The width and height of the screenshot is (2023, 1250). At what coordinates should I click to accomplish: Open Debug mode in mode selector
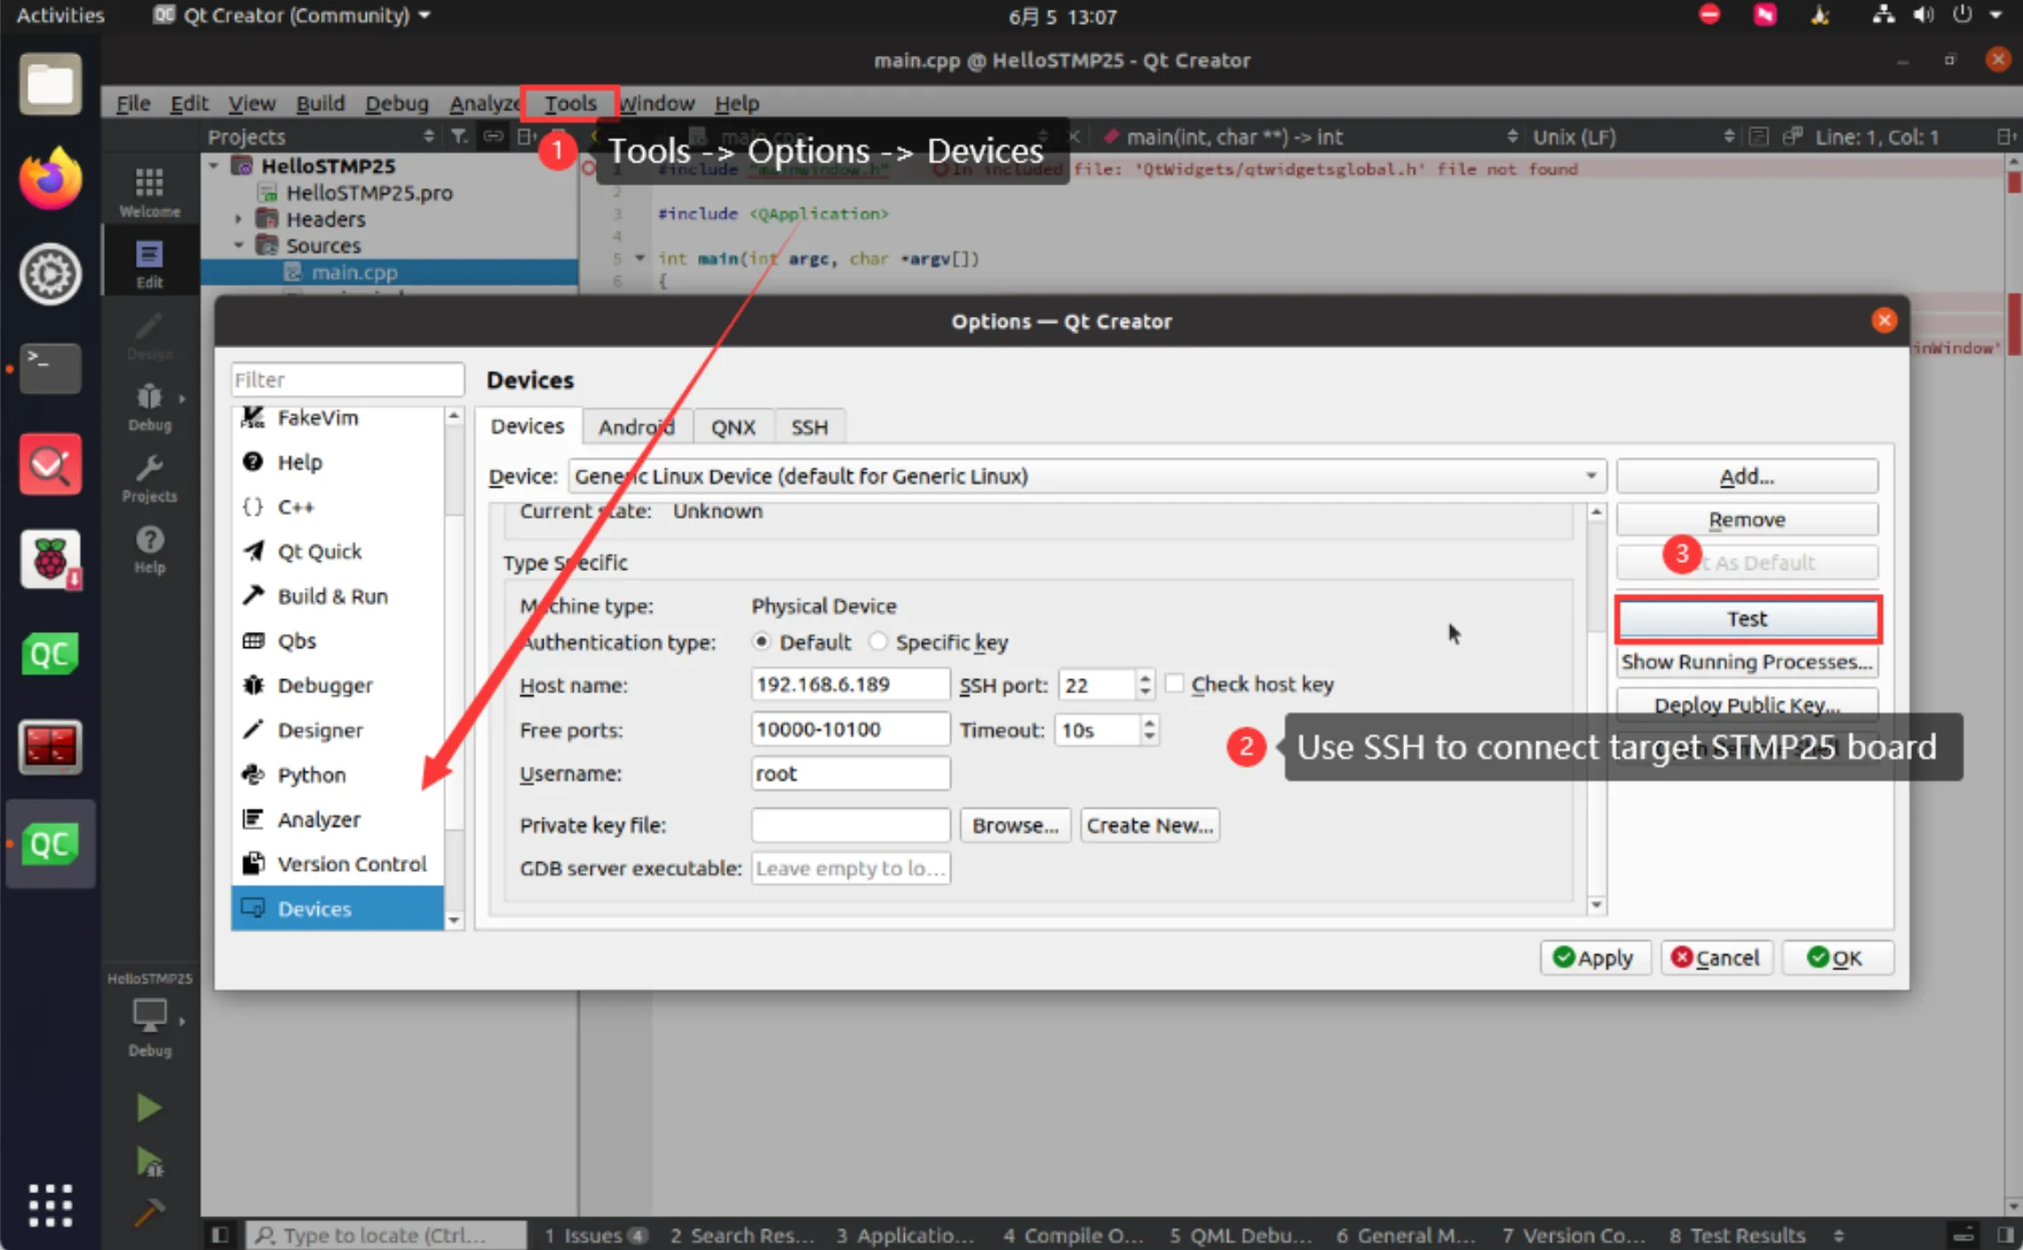149,406
